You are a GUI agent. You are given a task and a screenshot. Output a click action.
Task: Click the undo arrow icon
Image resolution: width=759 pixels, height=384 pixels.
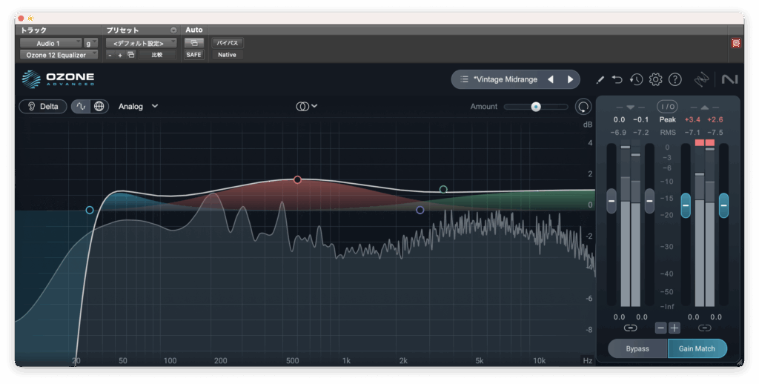[x=617, y=79]
